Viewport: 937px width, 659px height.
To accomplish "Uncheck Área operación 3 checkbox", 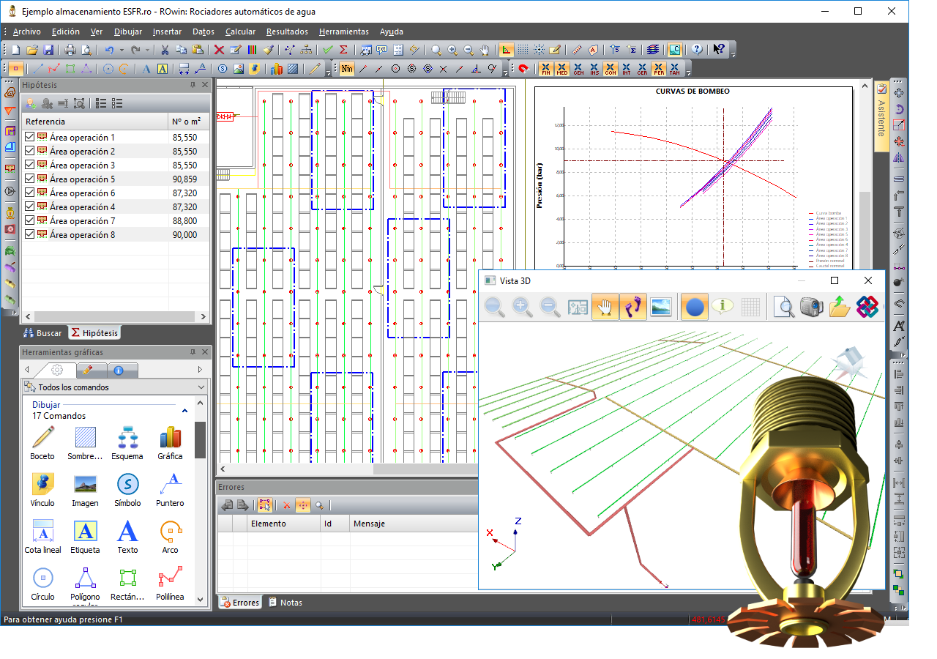I will [29, 165].
